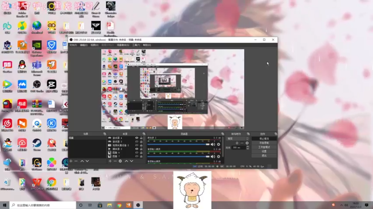Open NVIDIA GeForce Experience desktop icon

(37, 49)
